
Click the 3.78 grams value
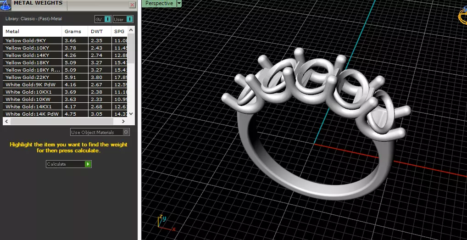[70, 48]
